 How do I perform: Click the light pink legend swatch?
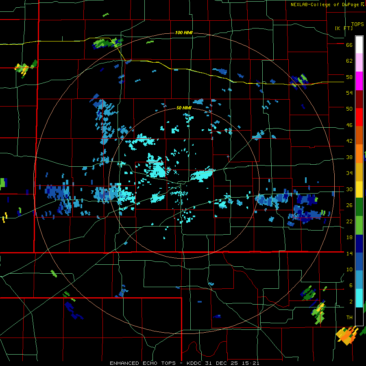(x=359, y=62)
